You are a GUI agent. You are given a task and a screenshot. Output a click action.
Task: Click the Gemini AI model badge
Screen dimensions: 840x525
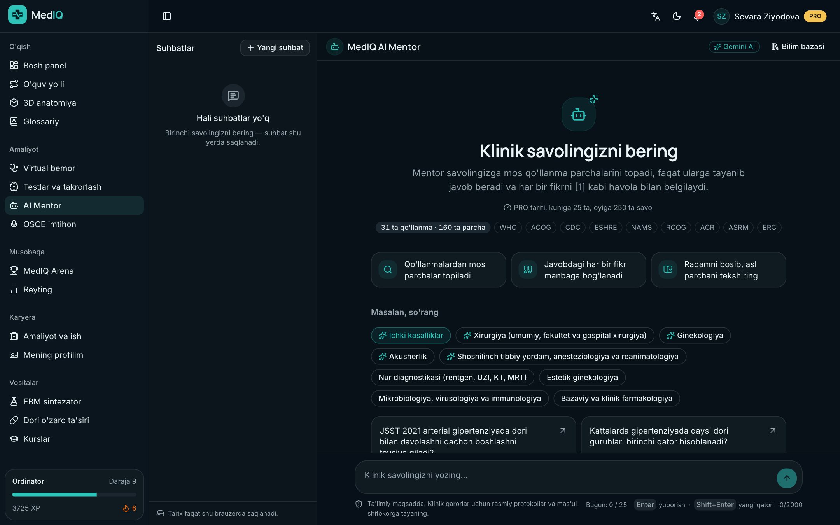(734, 47)
